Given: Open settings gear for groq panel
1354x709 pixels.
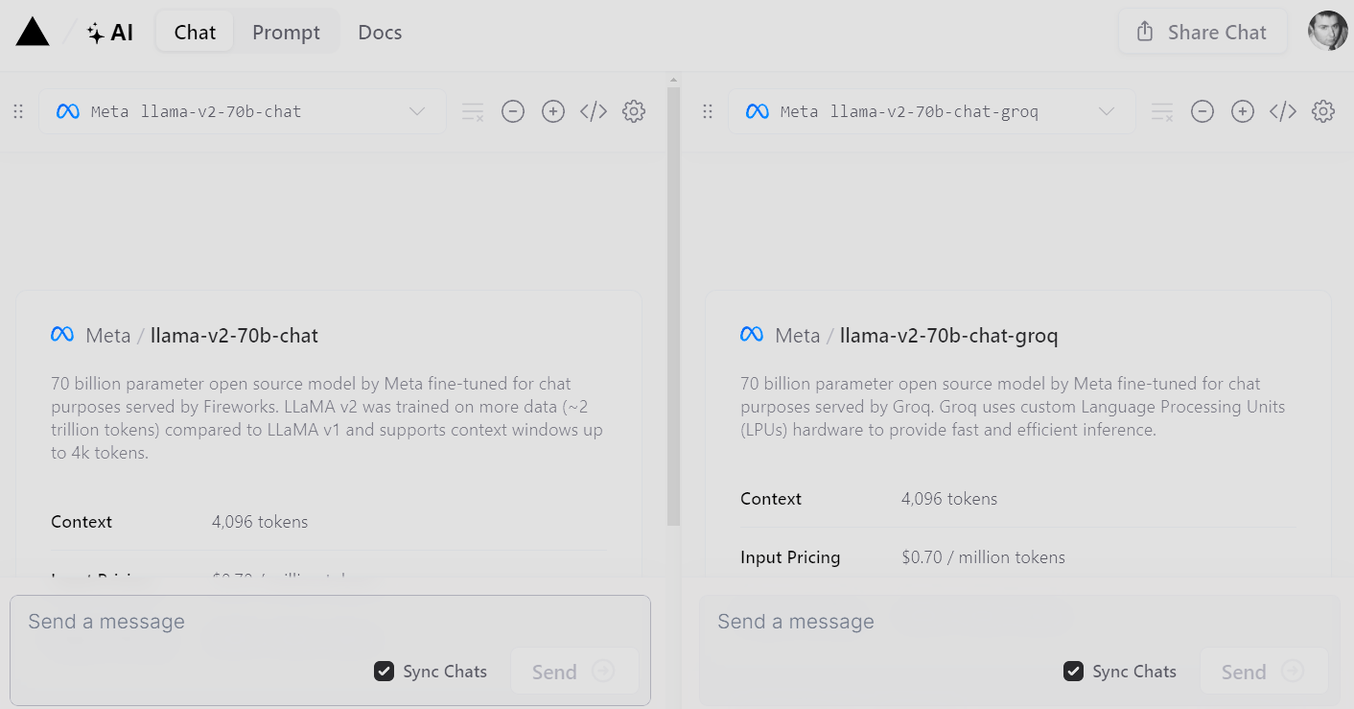Looking at the screenshot, I should pyautogui.click(x=1323, y=111).
